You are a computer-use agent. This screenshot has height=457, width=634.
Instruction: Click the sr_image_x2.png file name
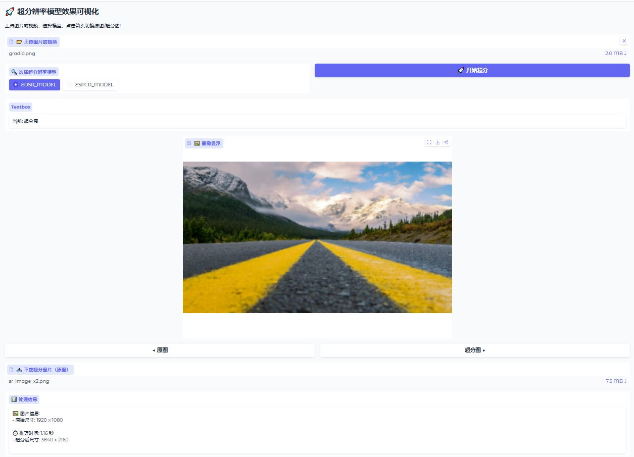point(29,381)
